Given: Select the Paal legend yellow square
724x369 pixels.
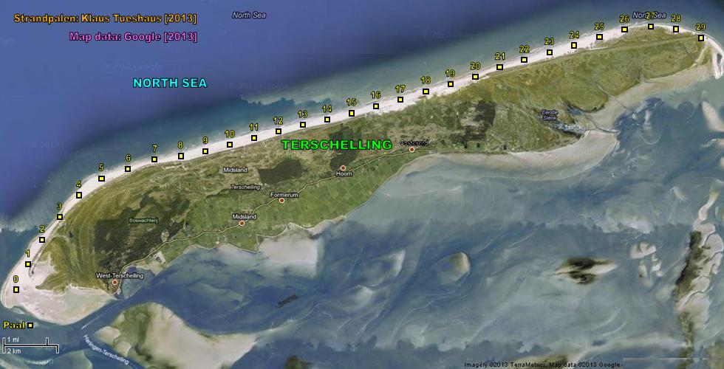Looking at the screenshot, I should (x=30, y=325).
